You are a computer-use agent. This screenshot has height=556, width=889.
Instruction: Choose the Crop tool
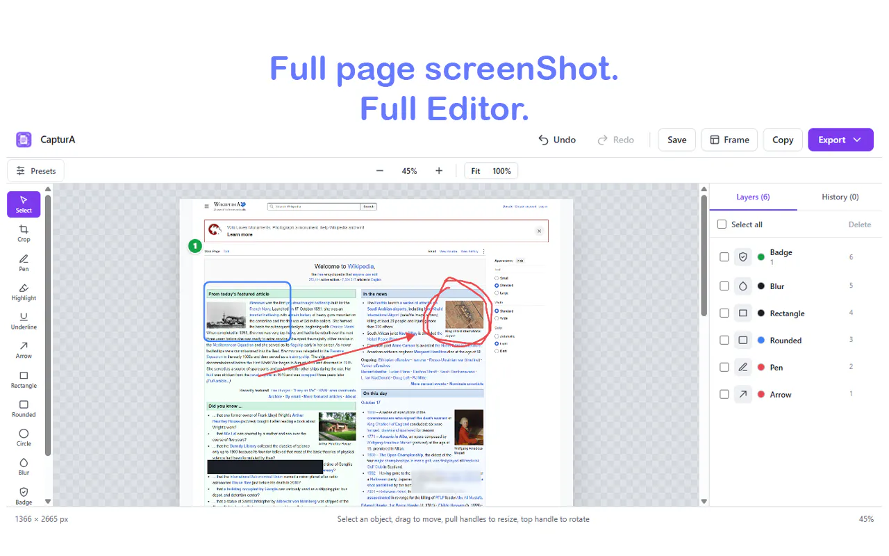coord(24,234)
